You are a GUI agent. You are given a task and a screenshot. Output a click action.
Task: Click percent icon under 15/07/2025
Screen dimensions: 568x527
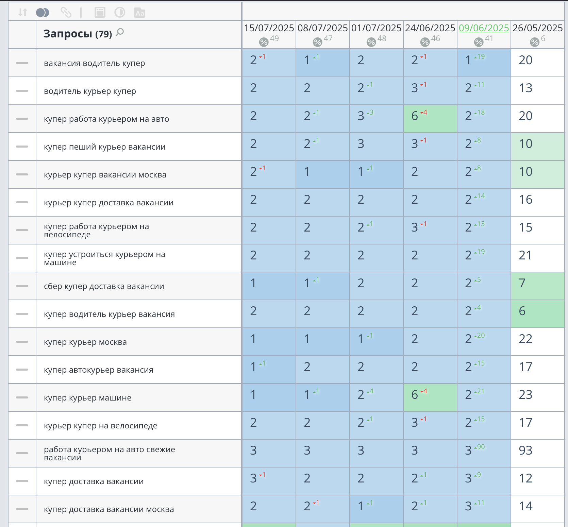[x=264, y=42]
